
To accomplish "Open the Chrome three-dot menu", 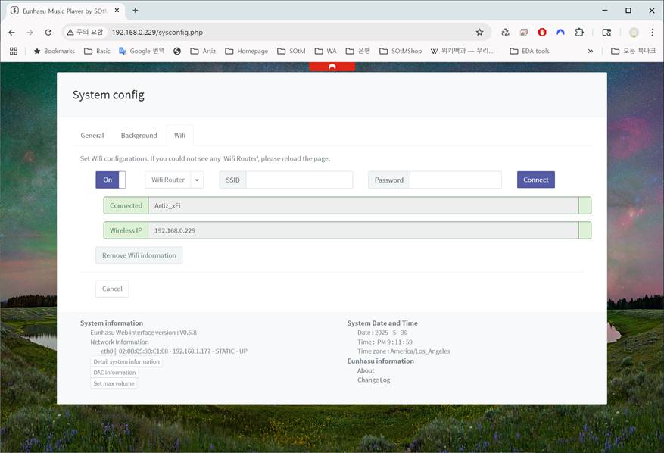I will [652, 33].
